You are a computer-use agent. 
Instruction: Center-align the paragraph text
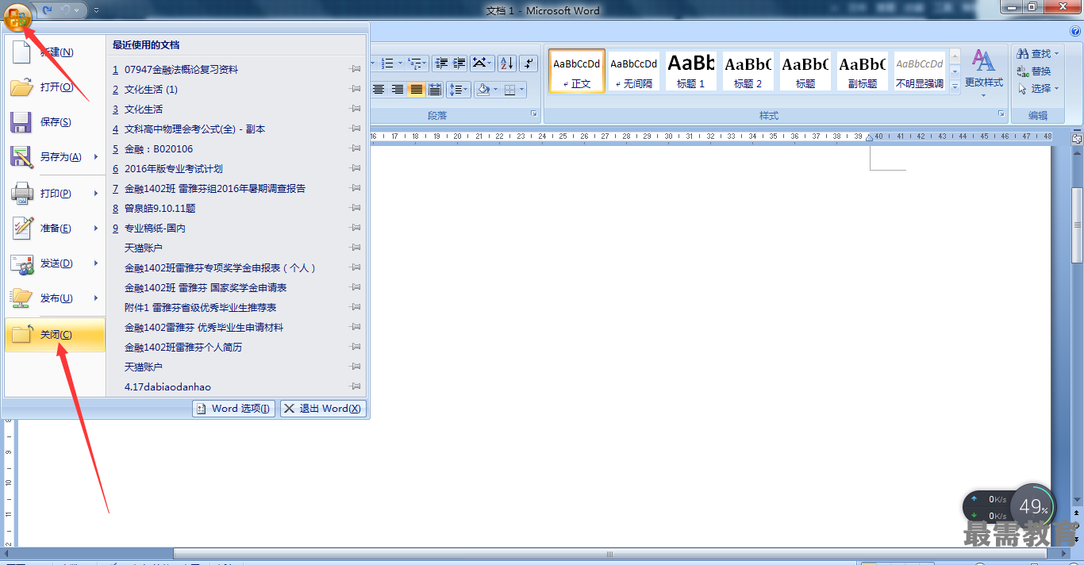pos(379,89)
